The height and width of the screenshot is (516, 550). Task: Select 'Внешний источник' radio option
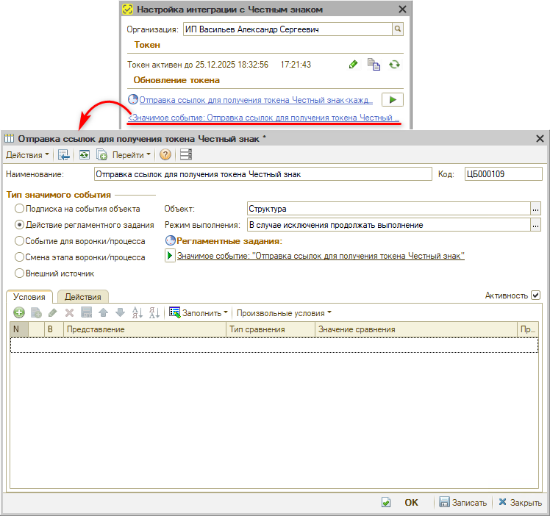pos(20,273)
